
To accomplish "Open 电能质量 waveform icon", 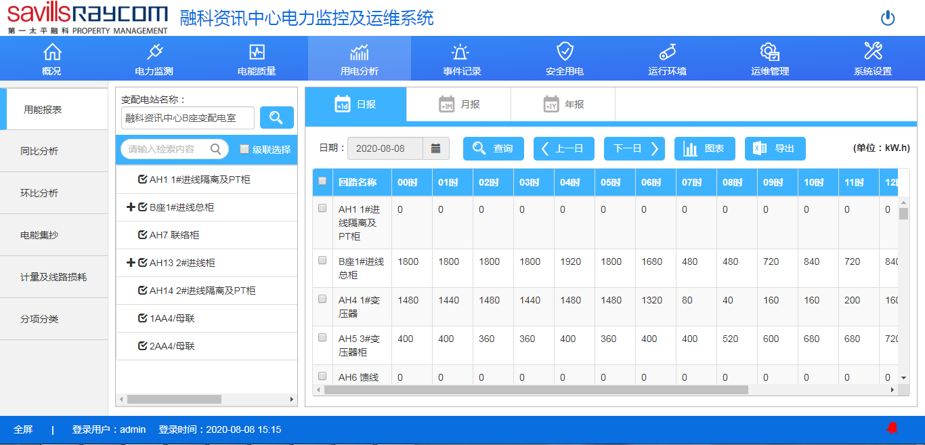I will pyautogui.click(x=257, y=51).
